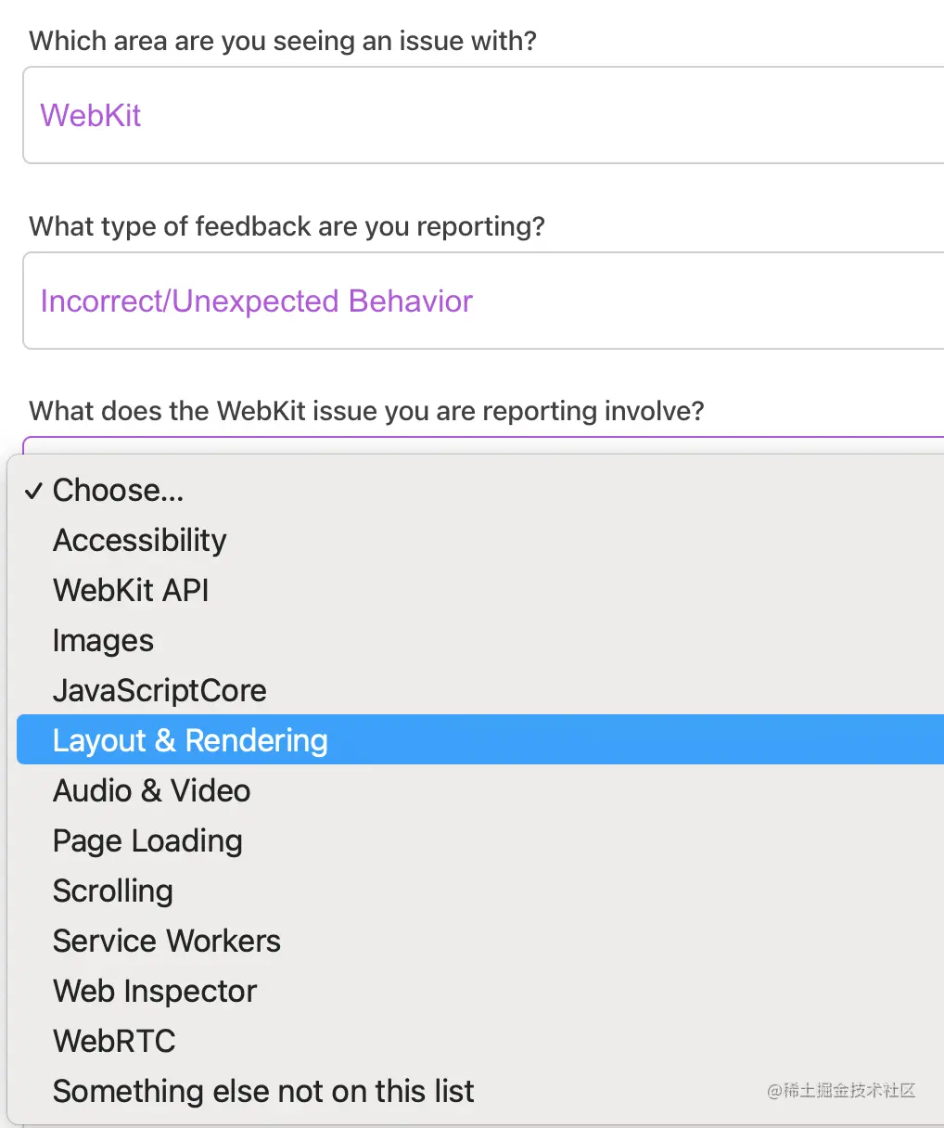This screenshot has width=944, height=1128.
Task: Pick Web Inspector from the menu
Action: pos(155,991)
